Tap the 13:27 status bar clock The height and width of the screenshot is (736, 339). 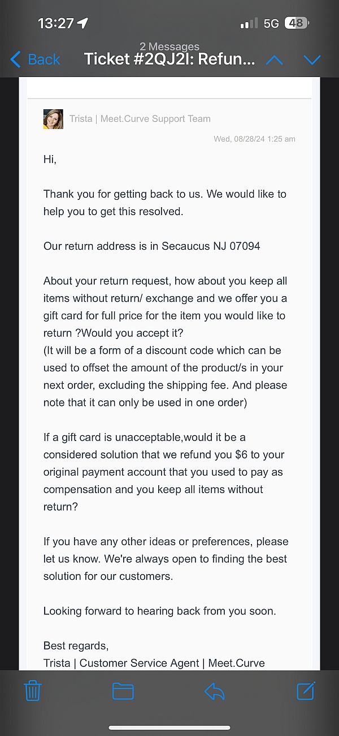pos(55,23)
